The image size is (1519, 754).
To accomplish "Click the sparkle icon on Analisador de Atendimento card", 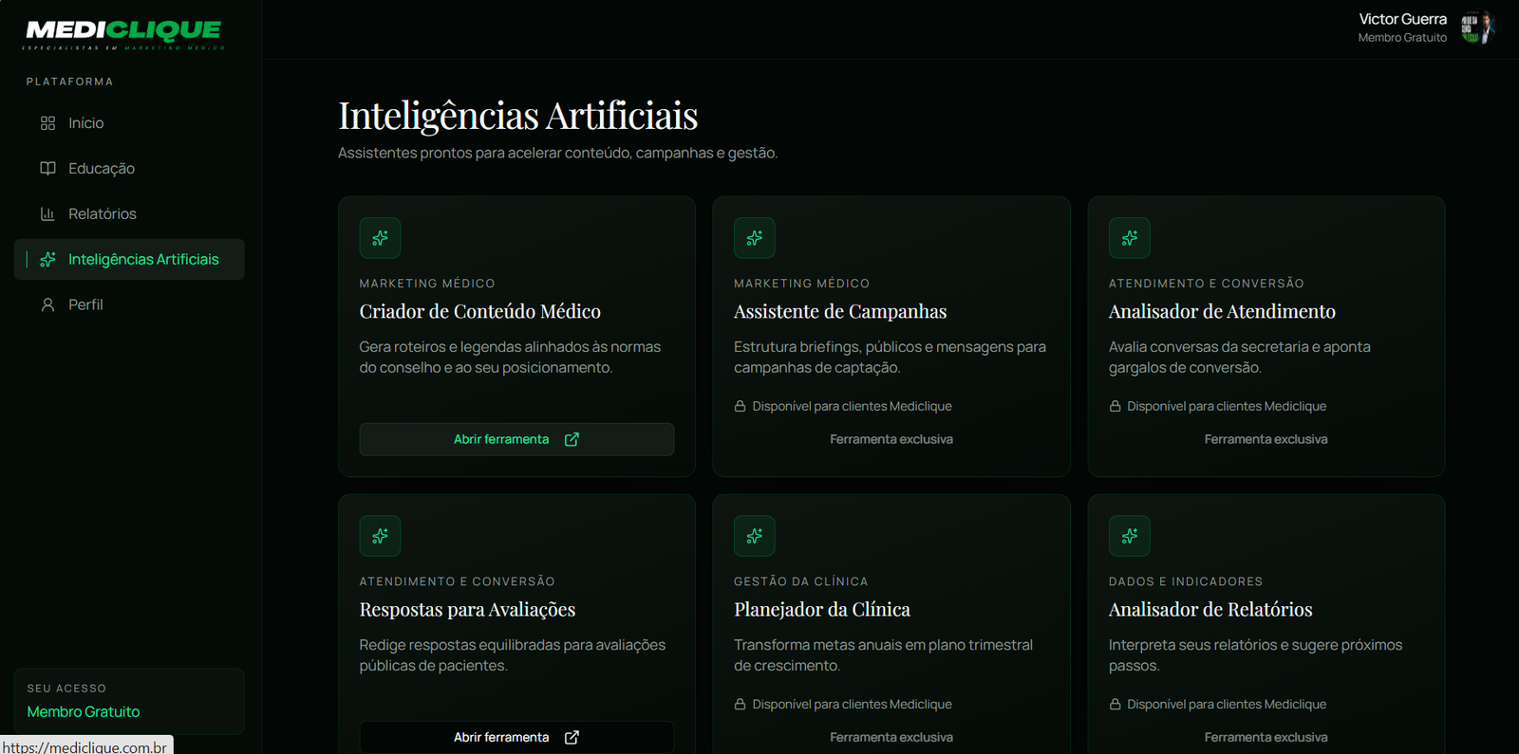I will coord(1130,238).
